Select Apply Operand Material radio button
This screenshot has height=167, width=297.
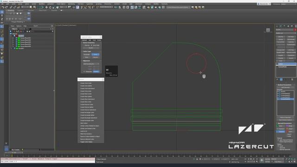pyautogui.click(x=278, y=140)
